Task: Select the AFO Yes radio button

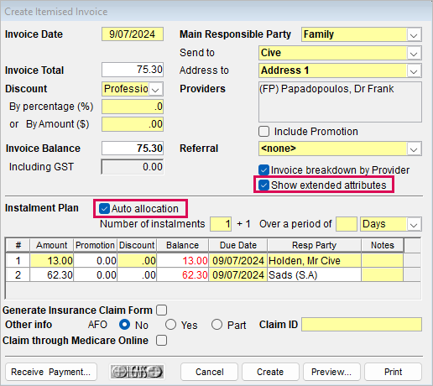Action: click(170, 325)
